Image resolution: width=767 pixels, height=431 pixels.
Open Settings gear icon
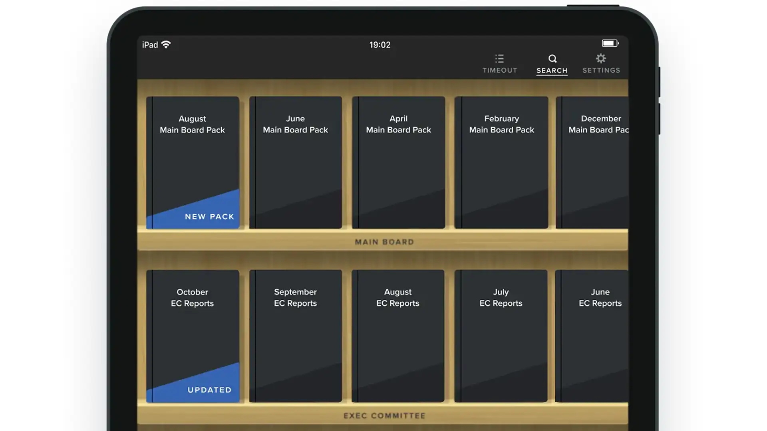pos(601,59)
